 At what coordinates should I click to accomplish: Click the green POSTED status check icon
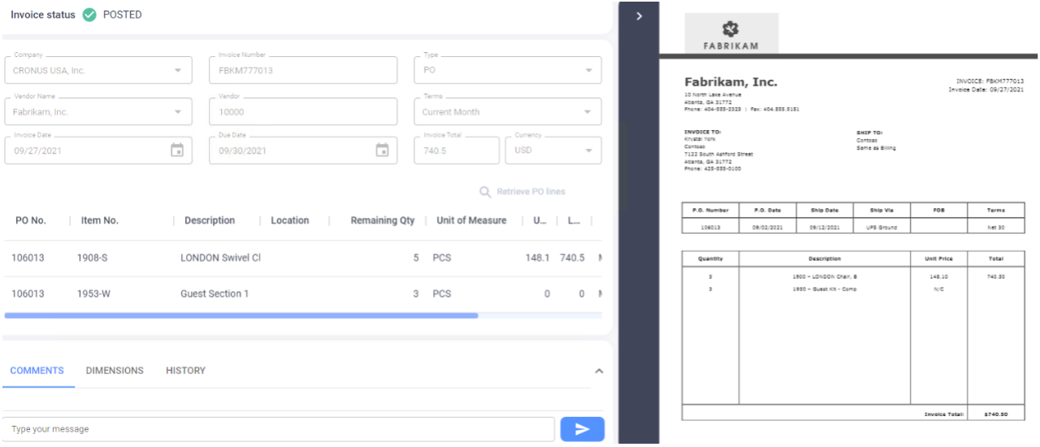(89, 15)
